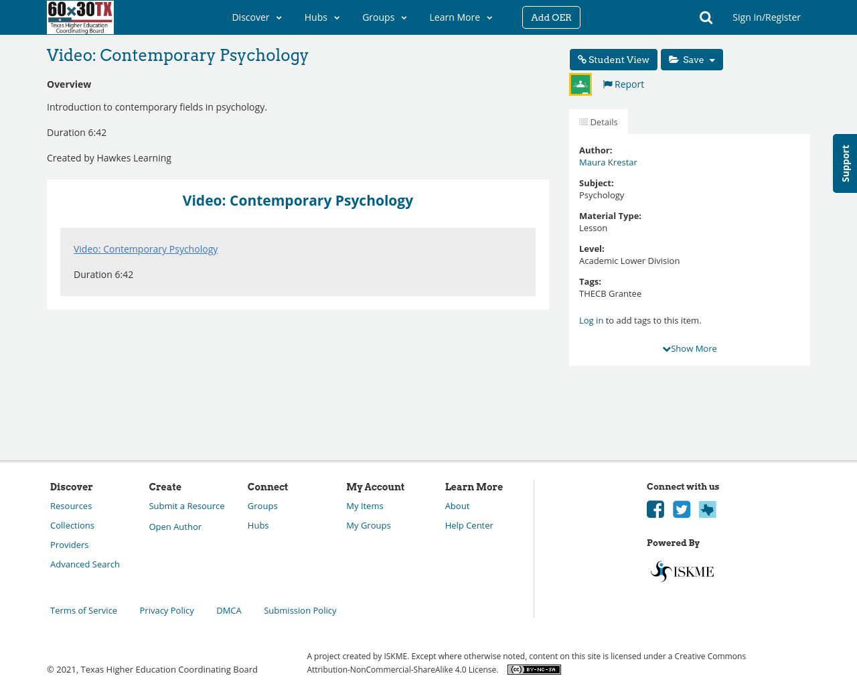Open the Facebook social icon

pyautogui.click(x=655, y=509)
